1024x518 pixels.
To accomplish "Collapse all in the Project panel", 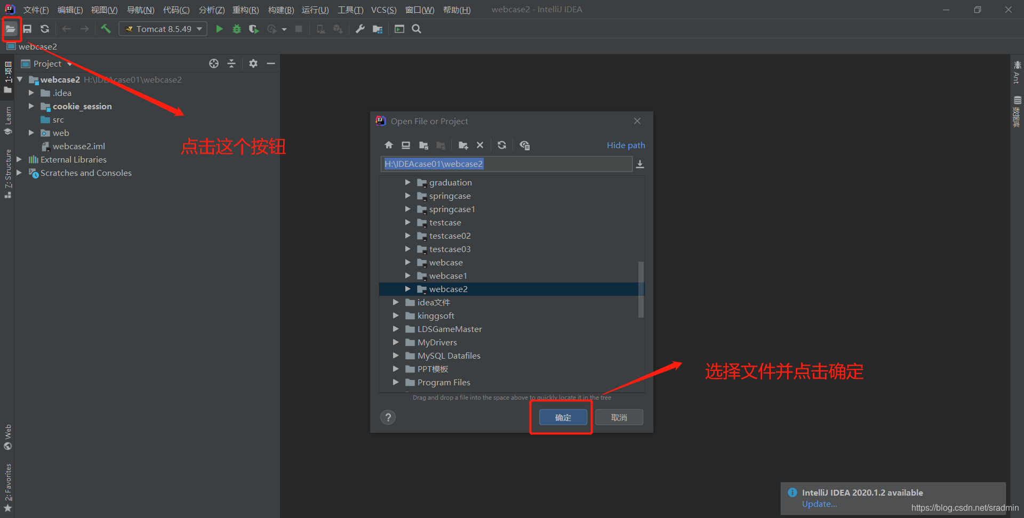I will [231, 63].
